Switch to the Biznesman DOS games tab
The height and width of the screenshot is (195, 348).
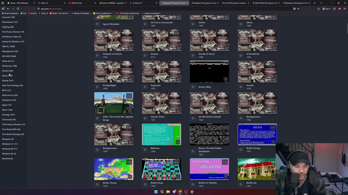click(296, 3)
